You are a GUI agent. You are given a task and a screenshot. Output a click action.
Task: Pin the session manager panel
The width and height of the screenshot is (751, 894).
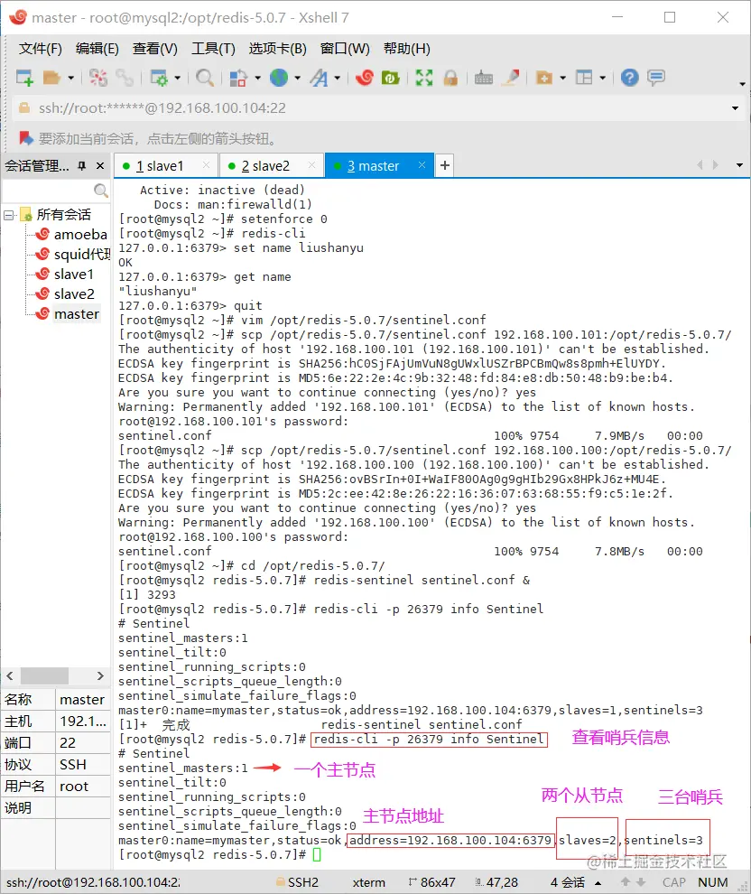[x=82, y=166]
